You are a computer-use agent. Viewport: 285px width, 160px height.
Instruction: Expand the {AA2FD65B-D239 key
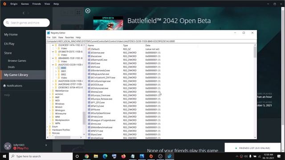coord(53,81)
